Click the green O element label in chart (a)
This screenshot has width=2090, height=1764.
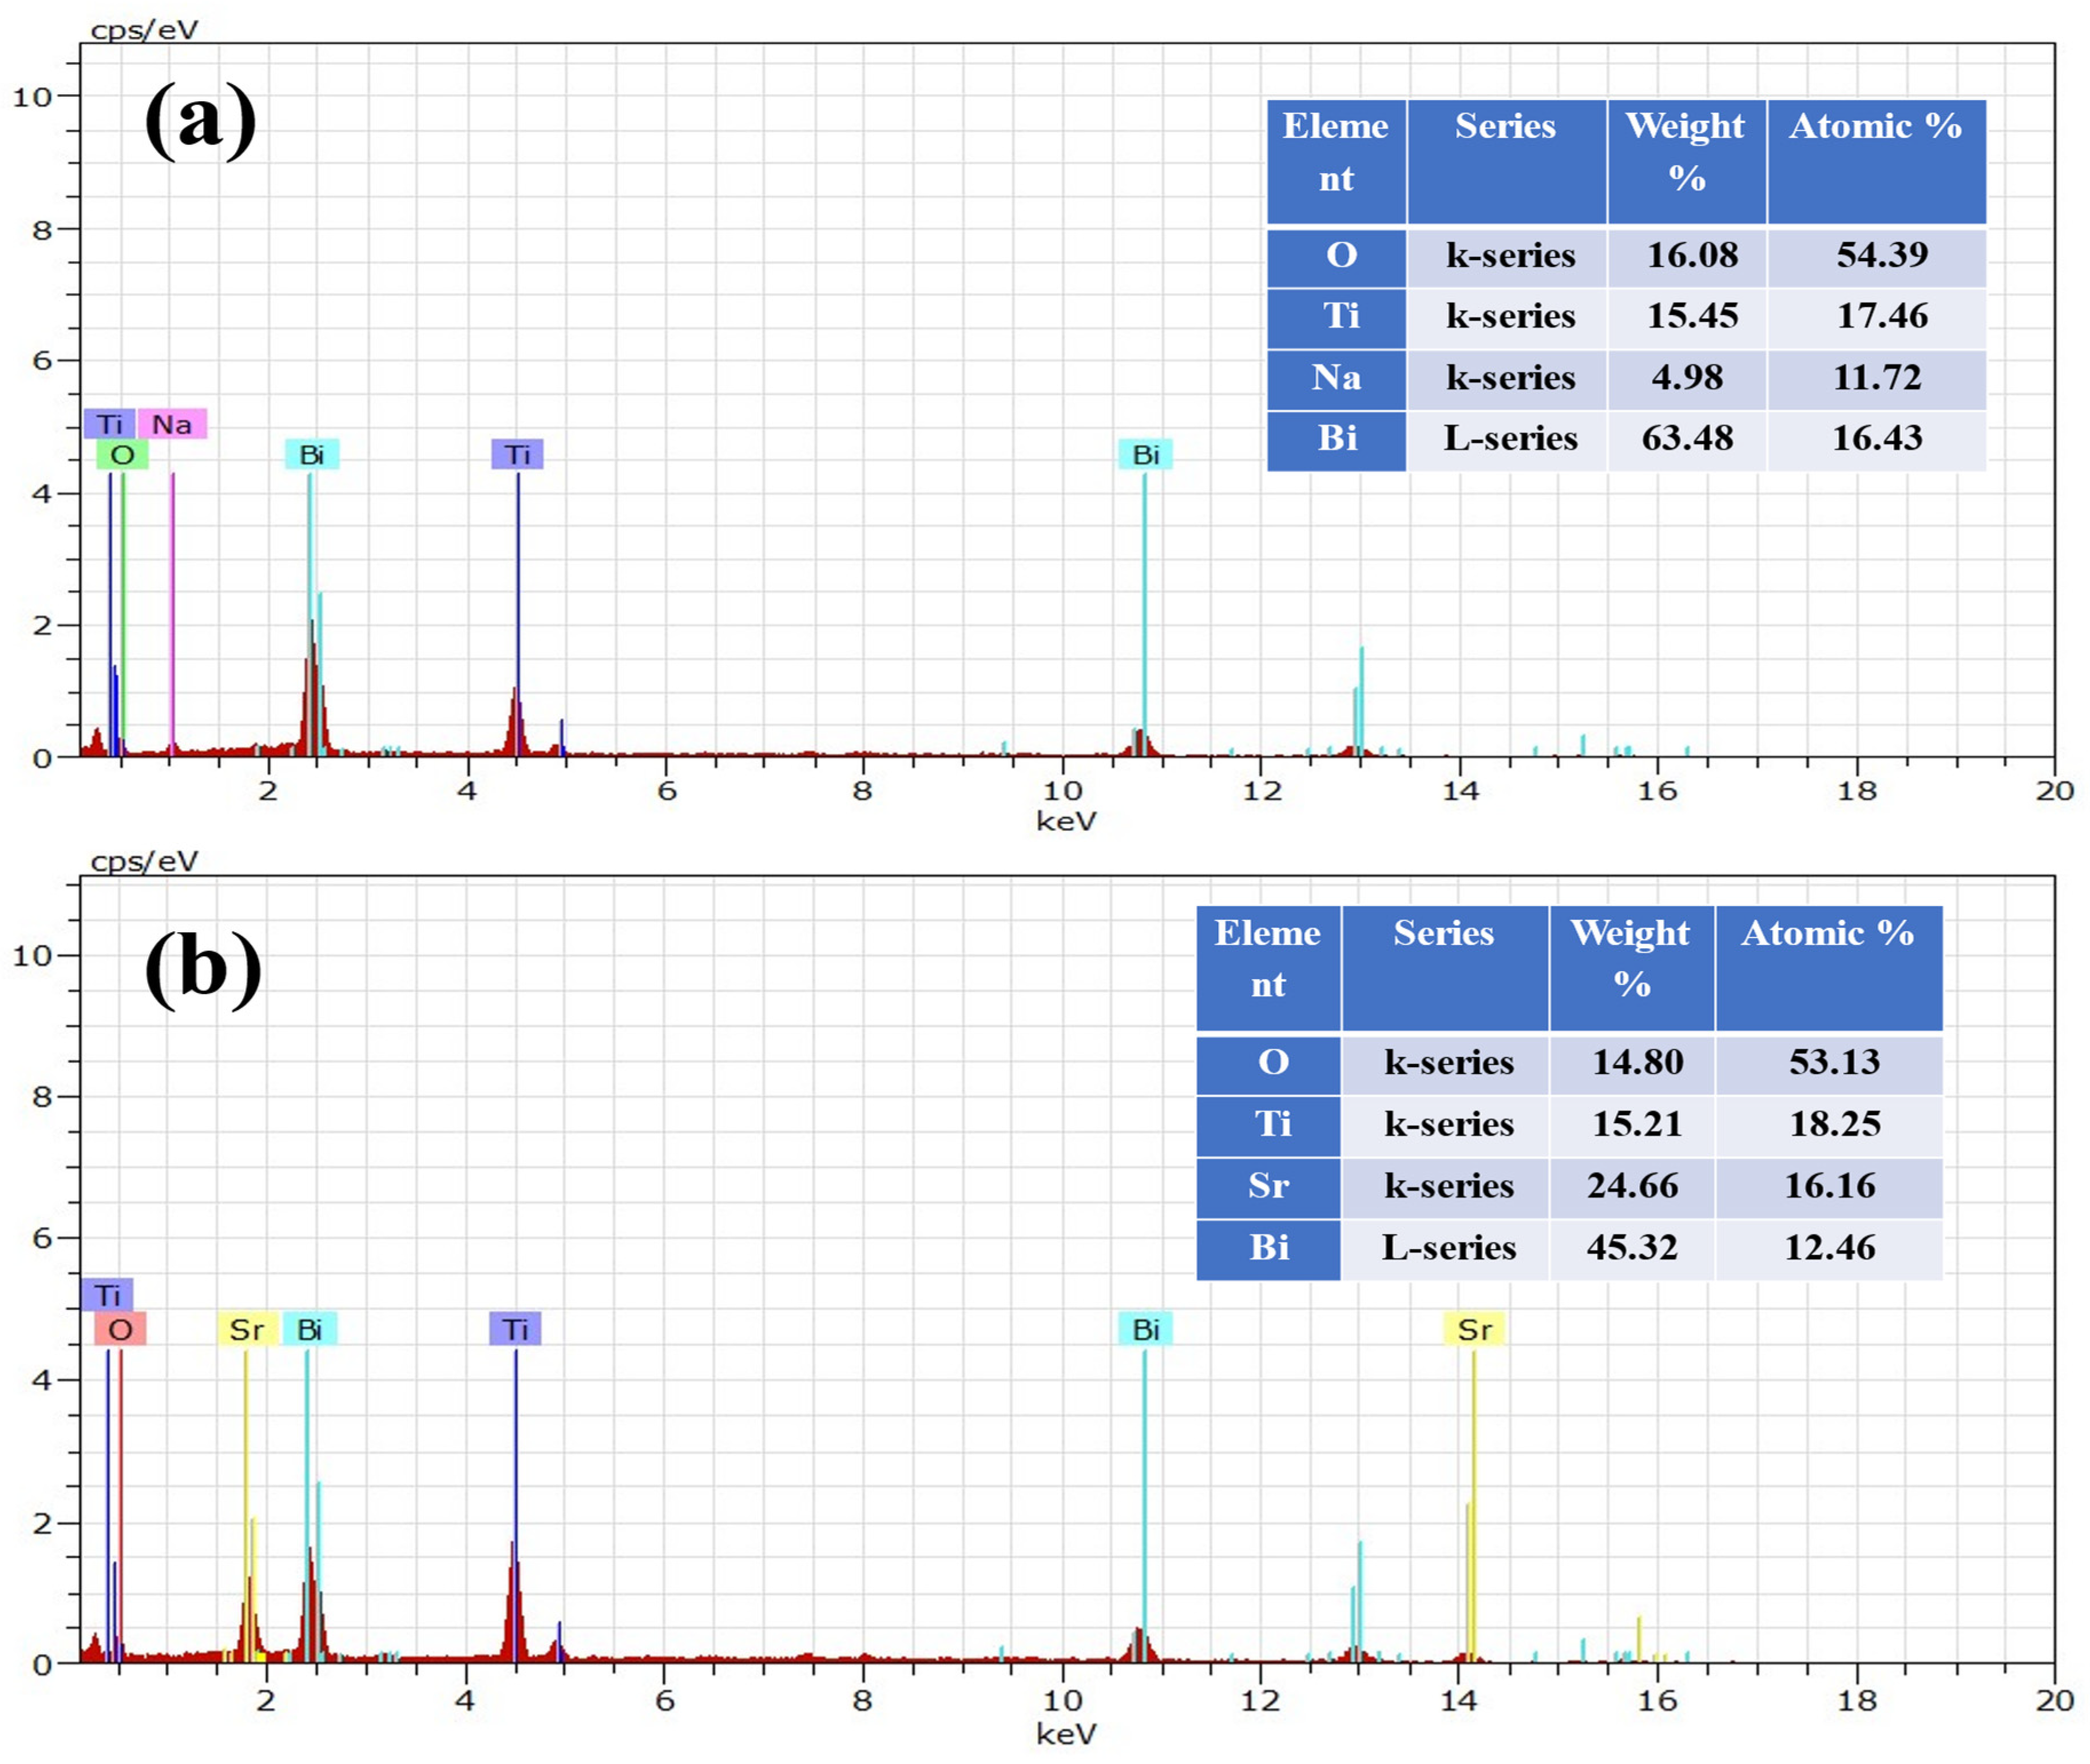pos(122,455)
